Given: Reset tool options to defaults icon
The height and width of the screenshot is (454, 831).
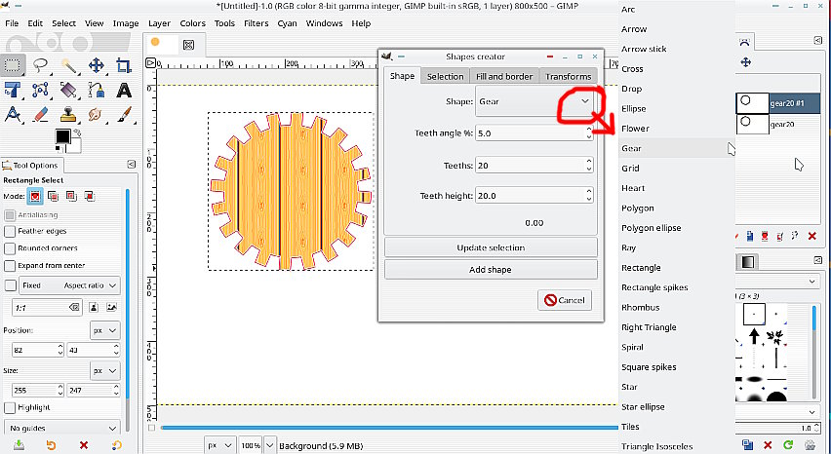Looking at the screenshot, I should coord(117,445).
